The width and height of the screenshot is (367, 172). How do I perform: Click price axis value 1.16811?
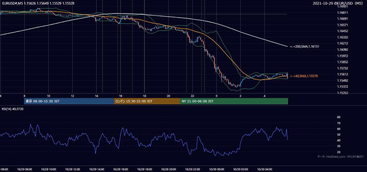click(343, 13)
